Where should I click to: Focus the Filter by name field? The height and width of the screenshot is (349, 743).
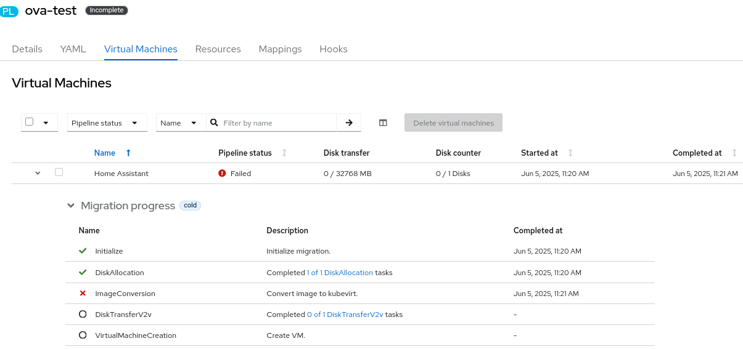pos(277,122)
